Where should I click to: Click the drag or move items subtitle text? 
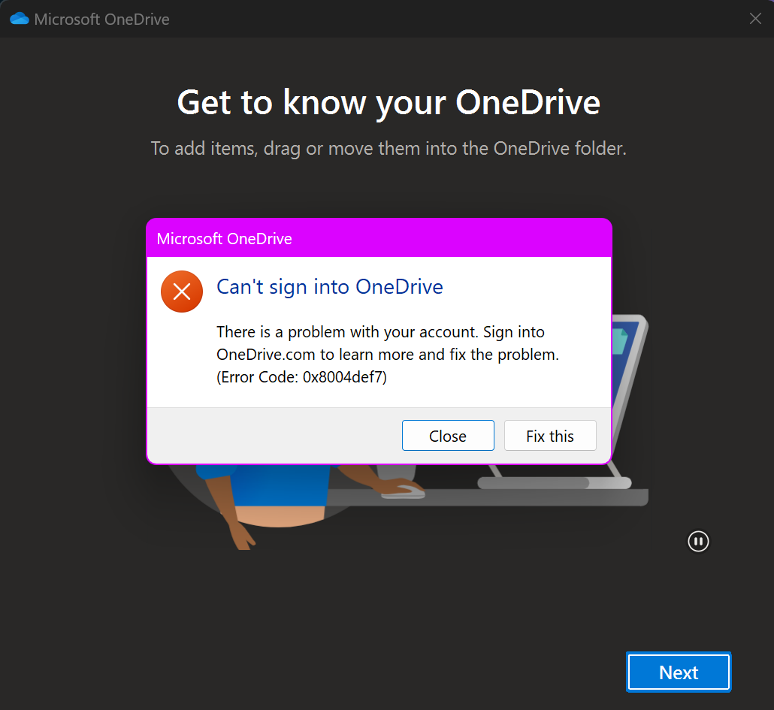click(x=389, y=149)
